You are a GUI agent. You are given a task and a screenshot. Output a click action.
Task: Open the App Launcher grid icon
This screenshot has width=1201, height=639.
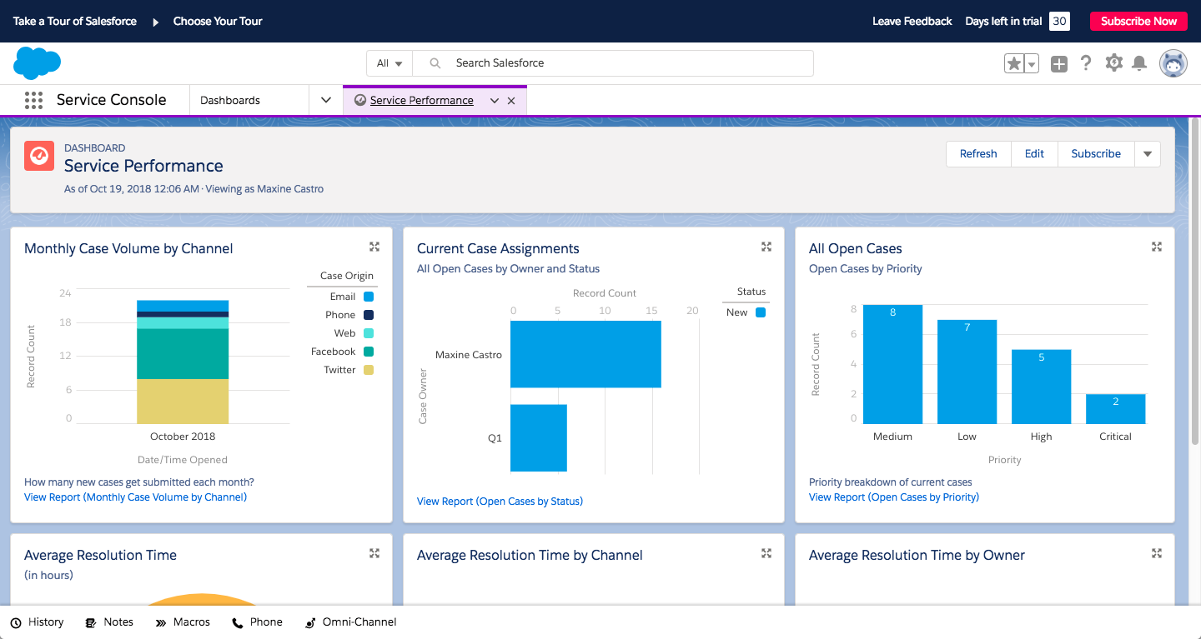[x=33, y=100]
